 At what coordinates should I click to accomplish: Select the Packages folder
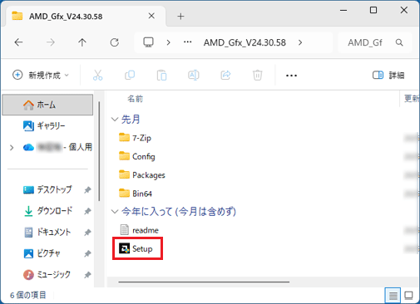(x=142, y=174)
